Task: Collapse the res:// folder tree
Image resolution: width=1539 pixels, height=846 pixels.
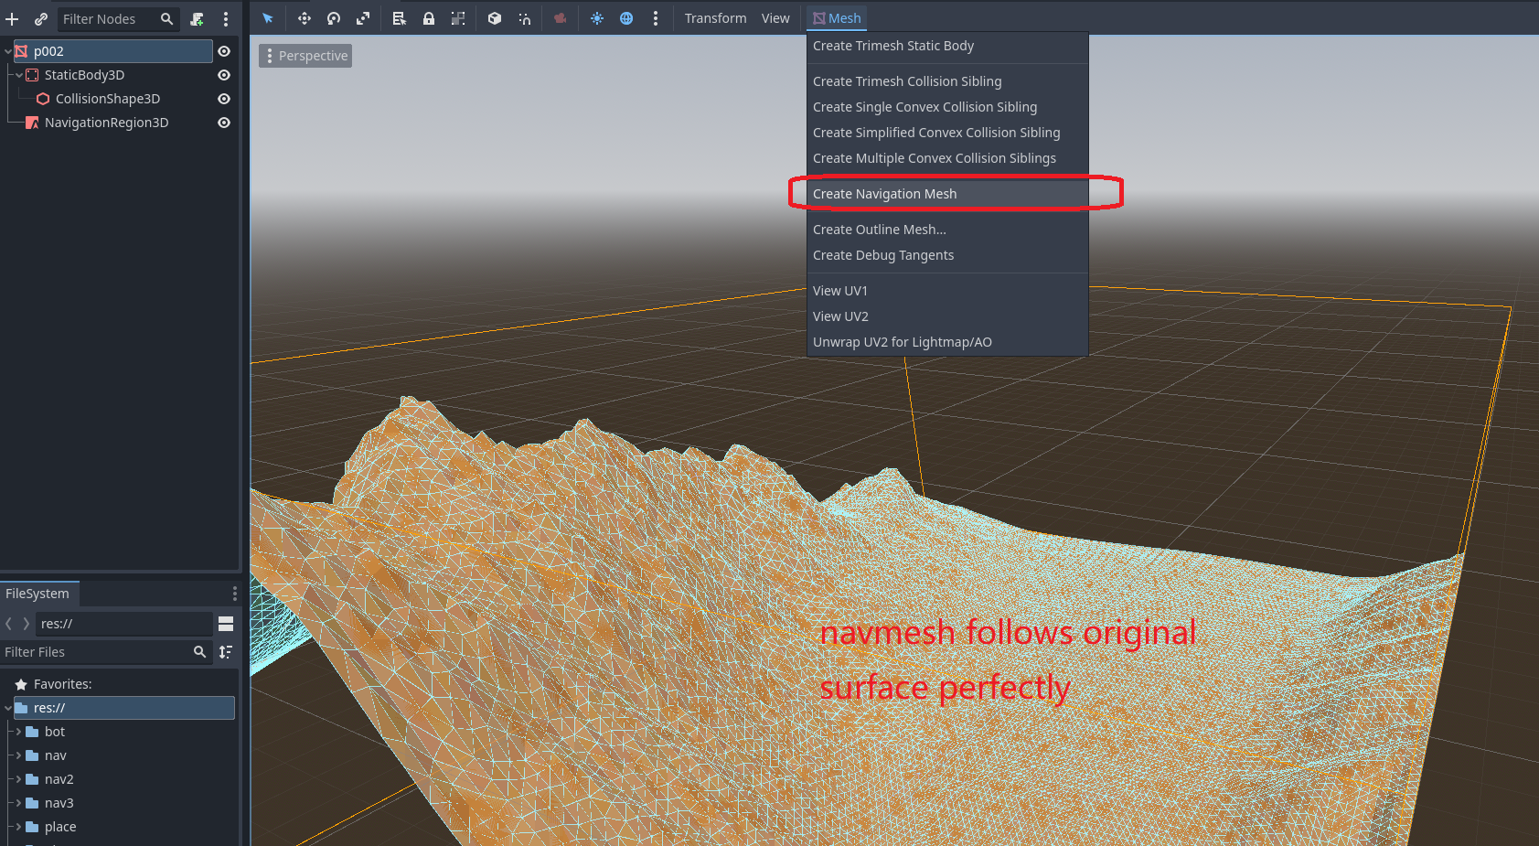Action: point(7,707)
